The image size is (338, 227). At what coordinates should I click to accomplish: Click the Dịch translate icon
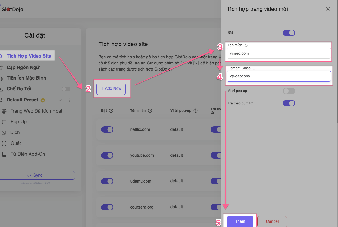click(x=4, y=133)
